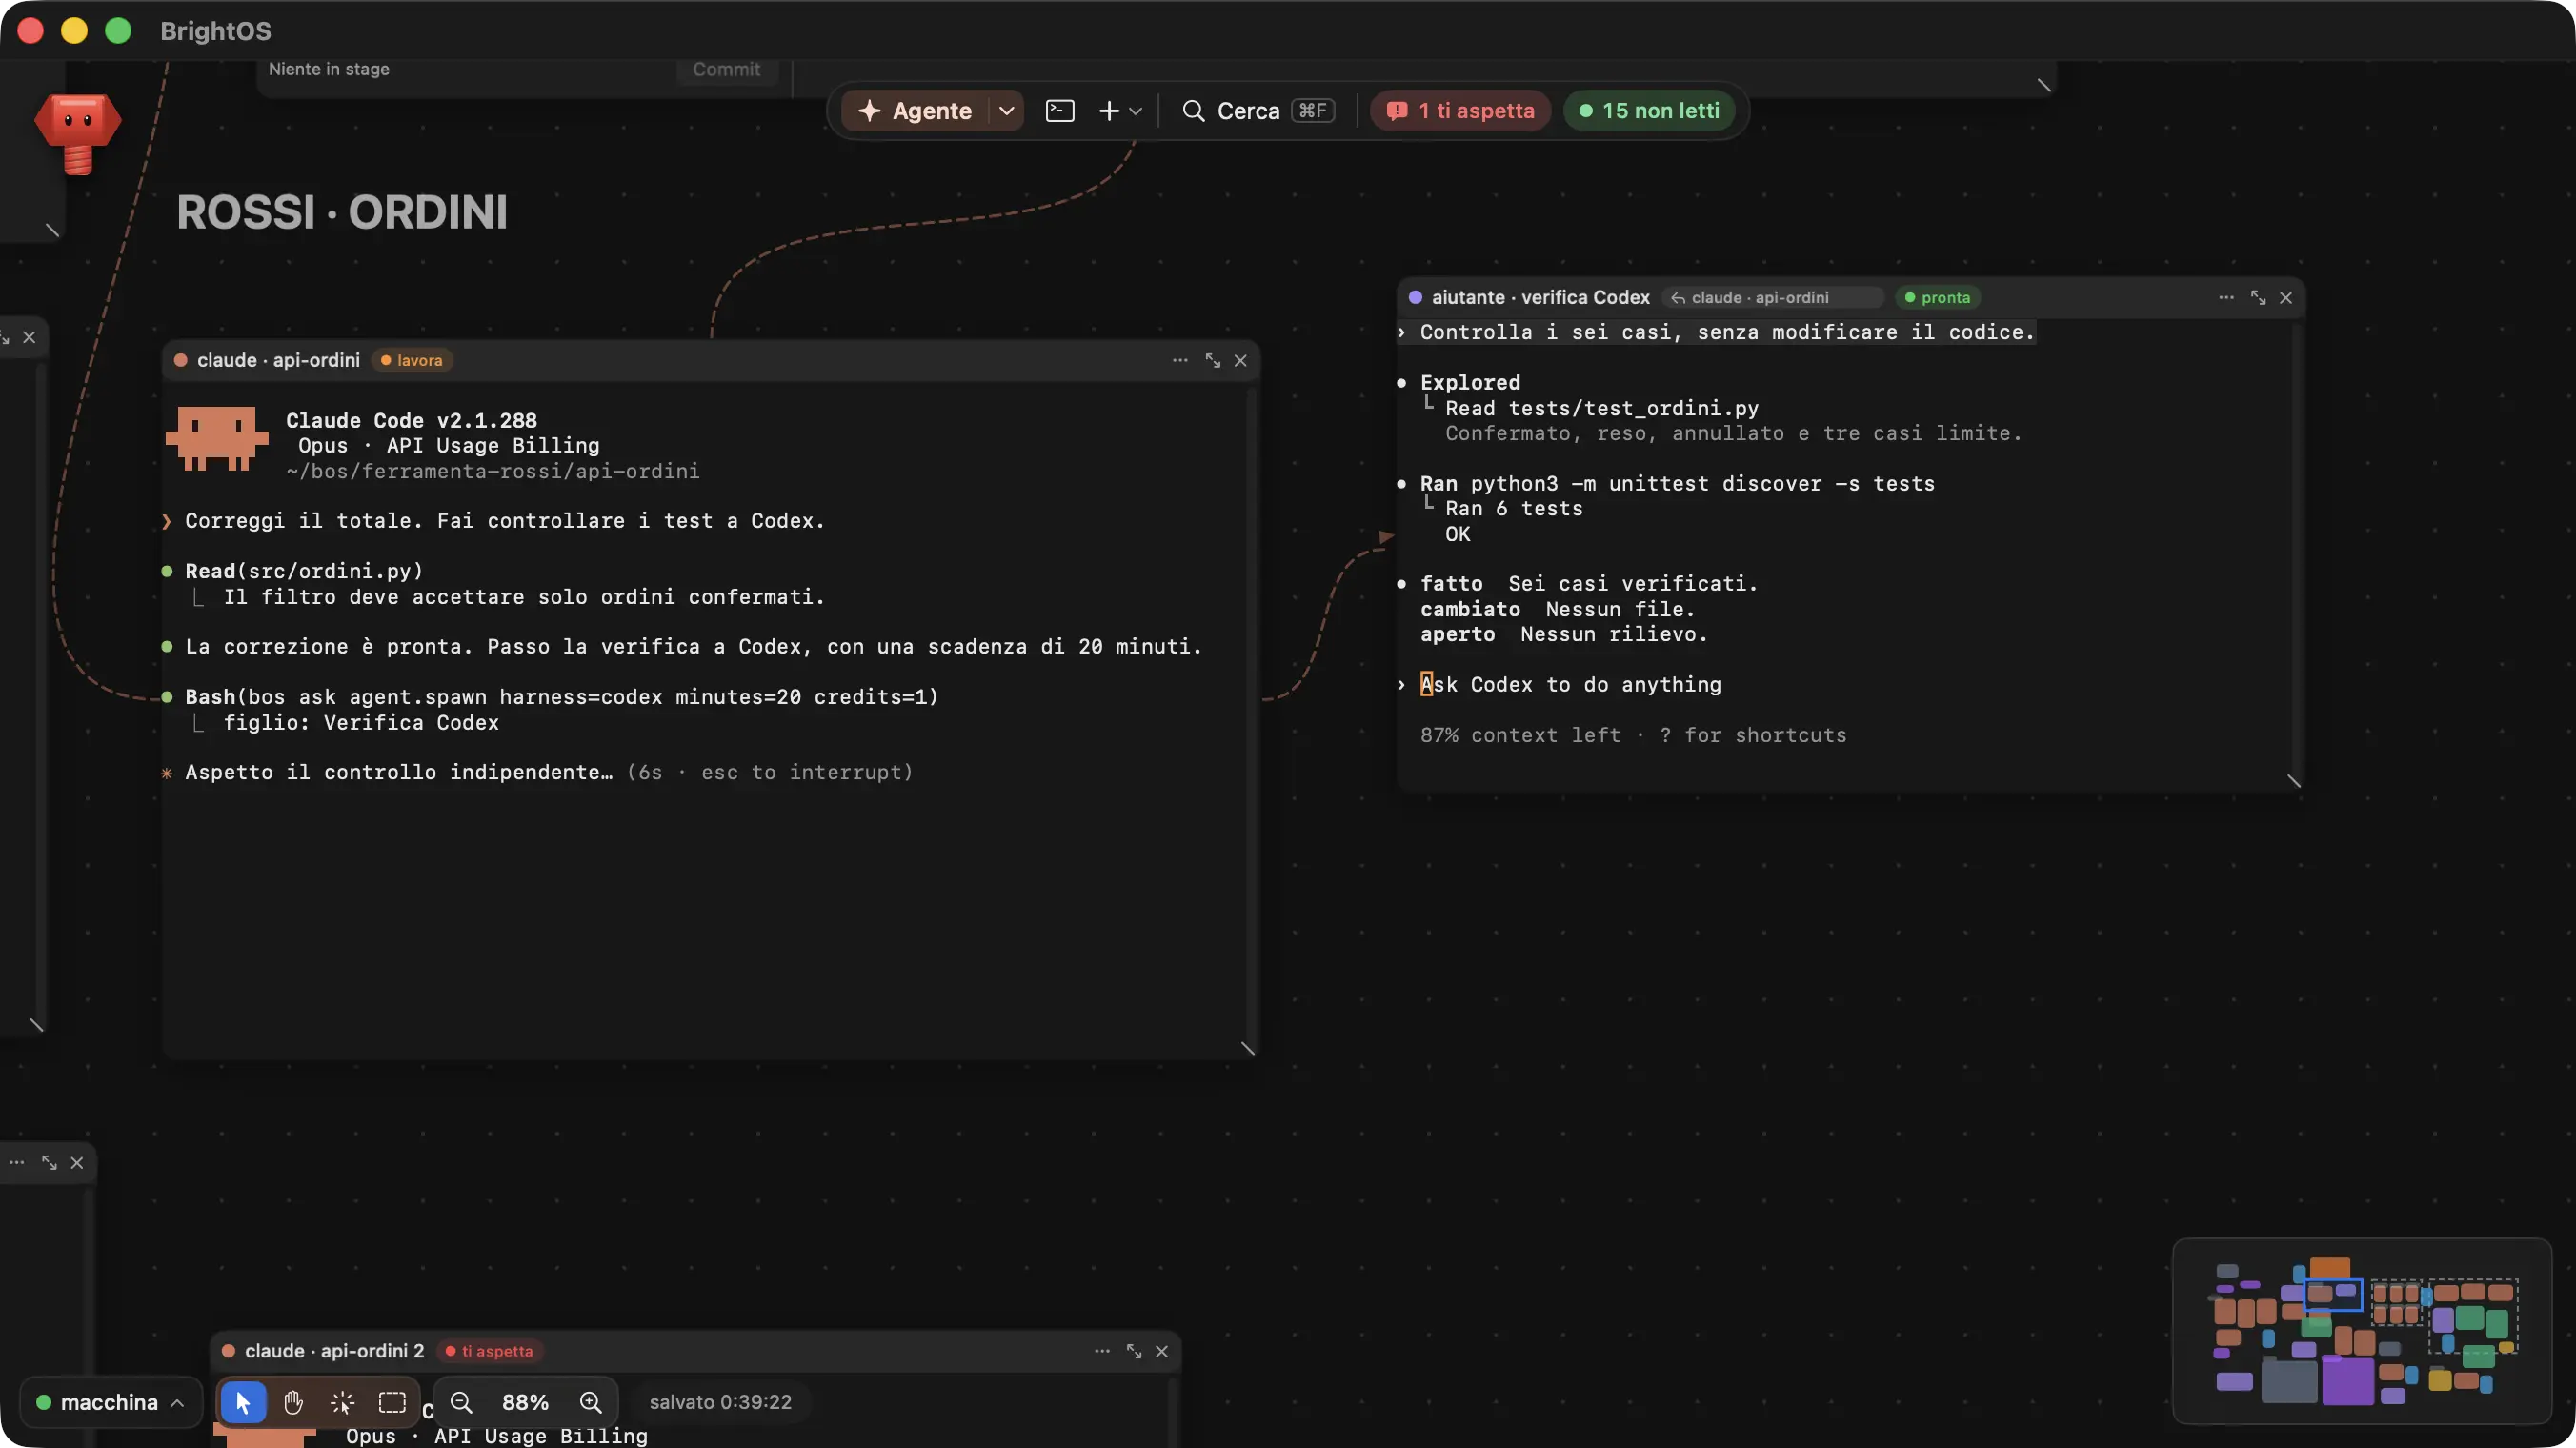
Task: Select the hand pan tool
Action: click(293, 1402)
